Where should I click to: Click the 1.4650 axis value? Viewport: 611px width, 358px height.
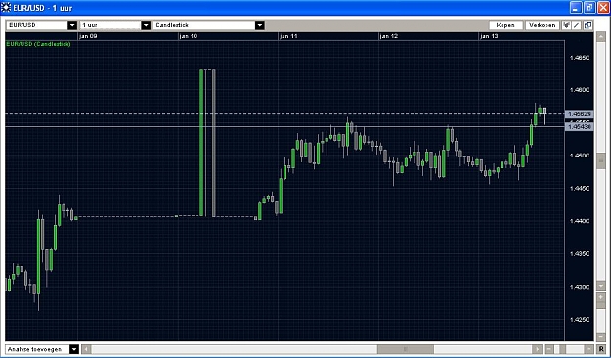[x=580, y=58]
